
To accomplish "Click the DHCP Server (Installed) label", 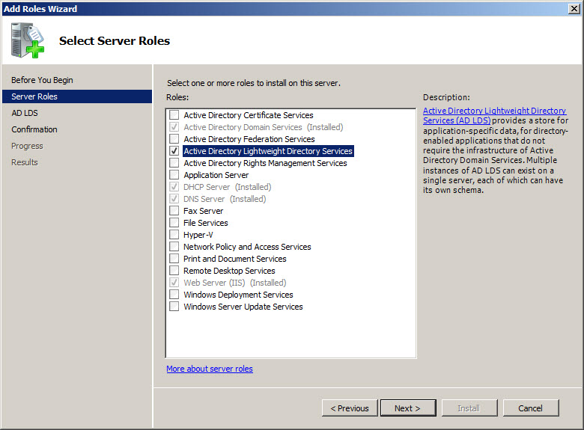I will (x=227, y=187).
